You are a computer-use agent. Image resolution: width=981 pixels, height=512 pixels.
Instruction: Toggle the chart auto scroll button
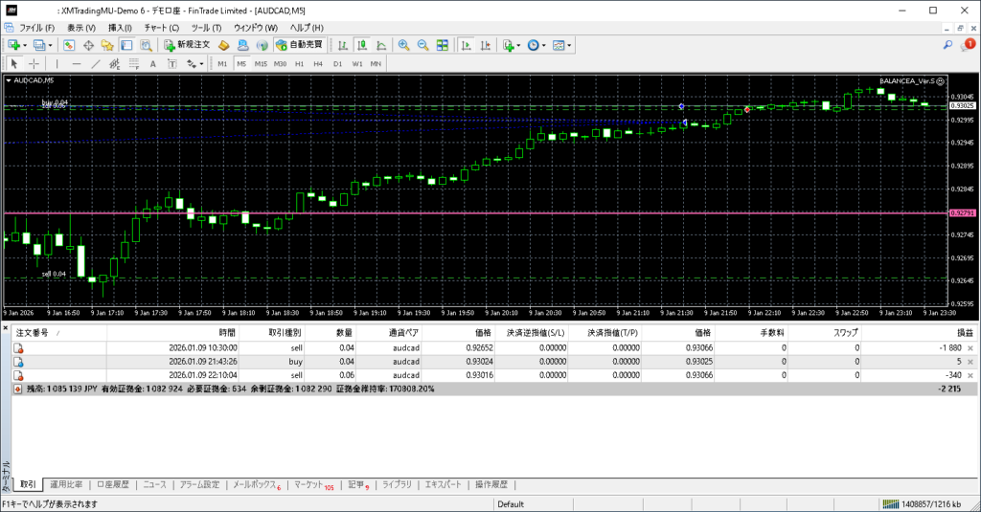tap(466, 45)
